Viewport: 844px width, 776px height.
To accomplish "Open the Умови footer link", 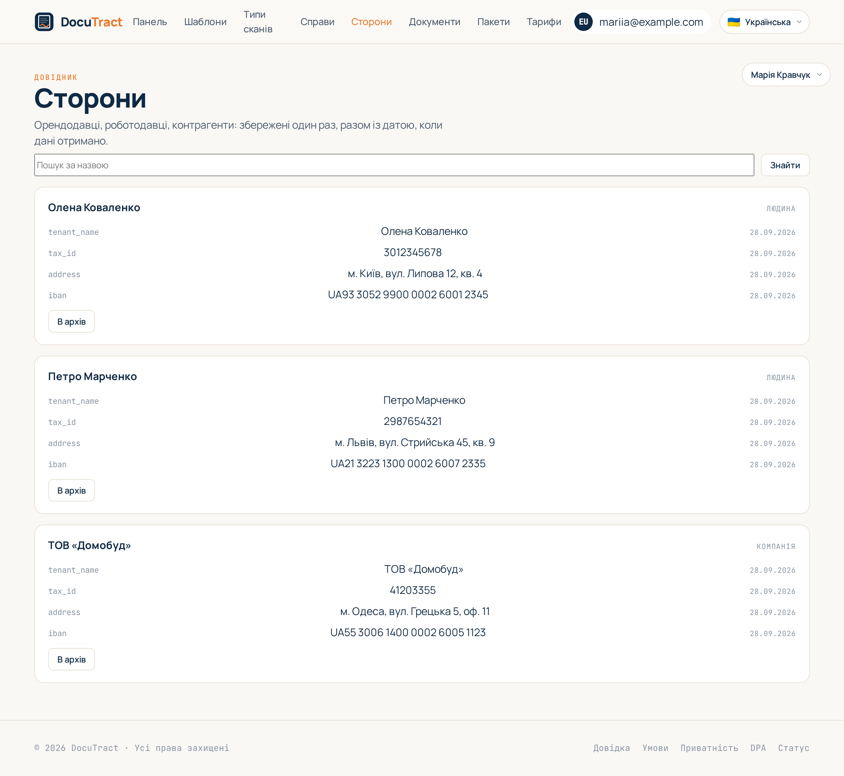I will pos(655,748).
